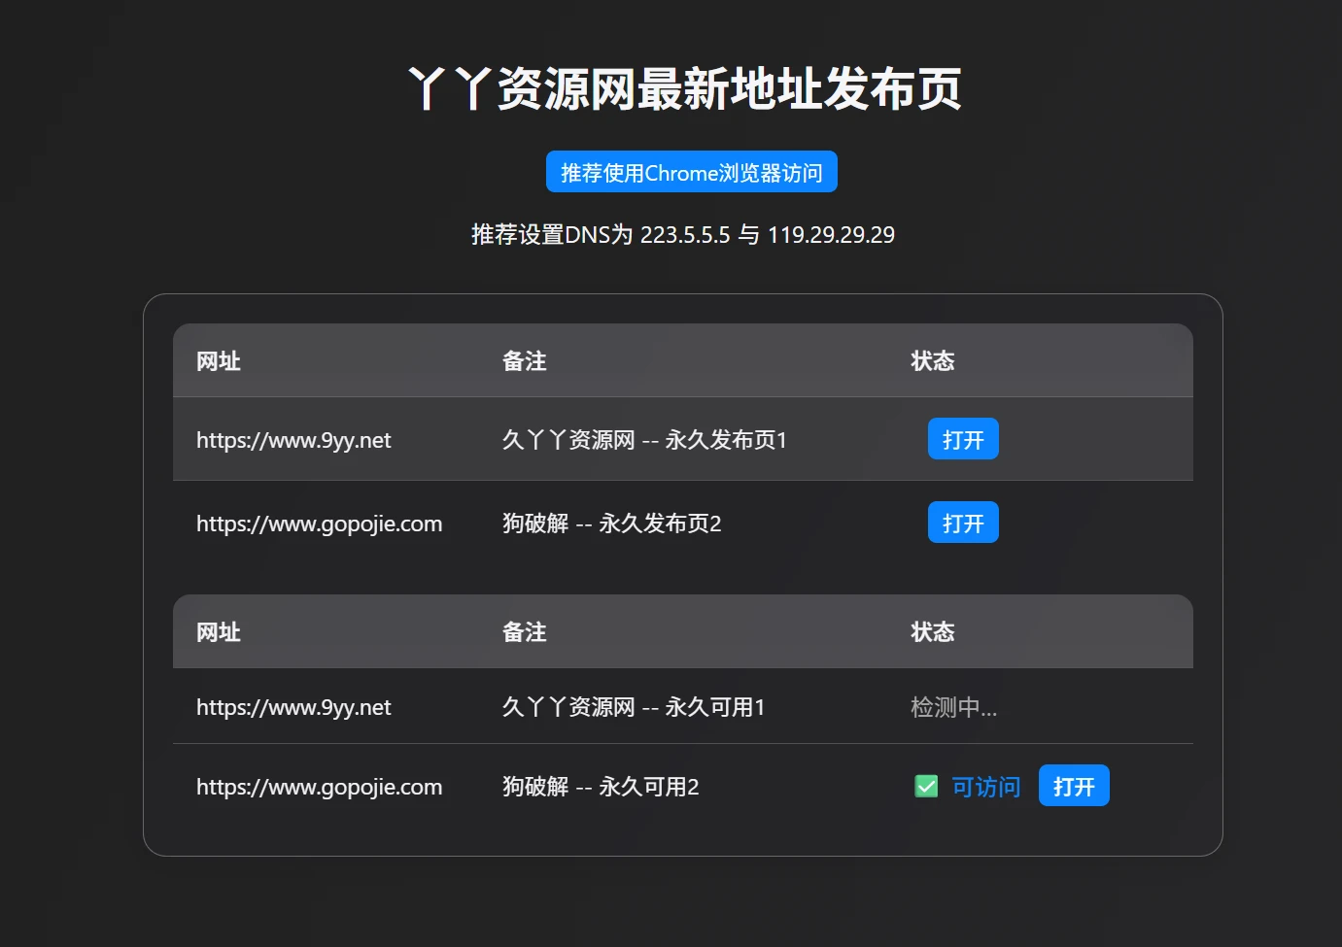Select https://www.gopojie.com in second table

(319, 787)
